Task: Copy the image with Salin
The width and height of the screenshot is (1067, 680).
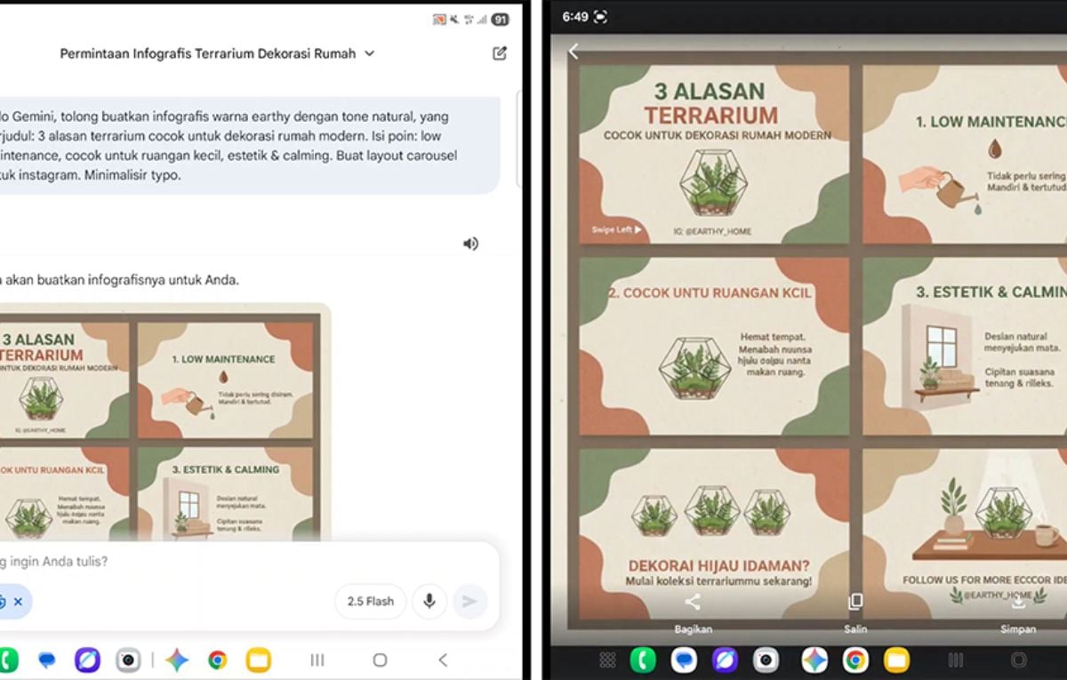Action: tap(855, 612)
